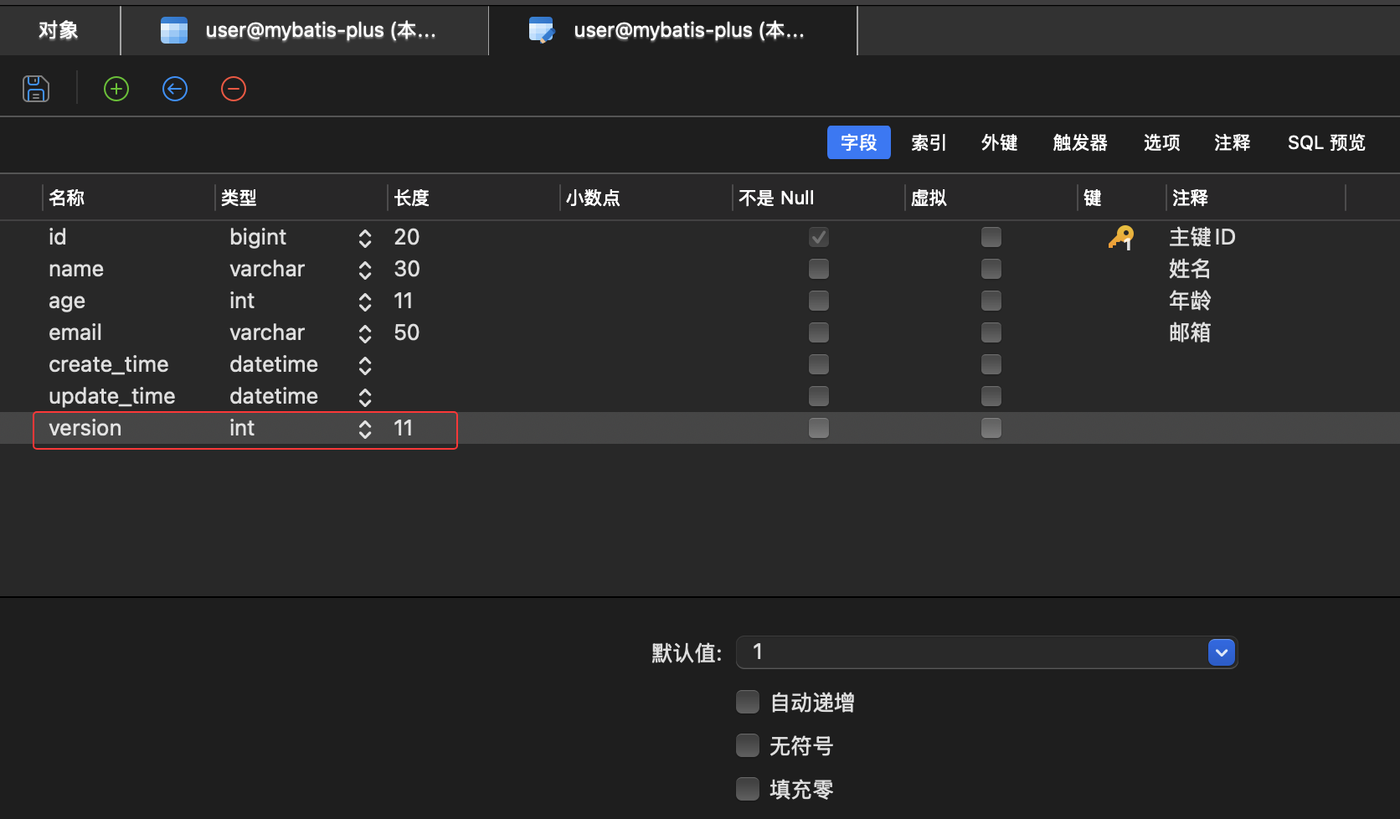
Task: Click the table design tab icon
Action: [x=542, y=31]
